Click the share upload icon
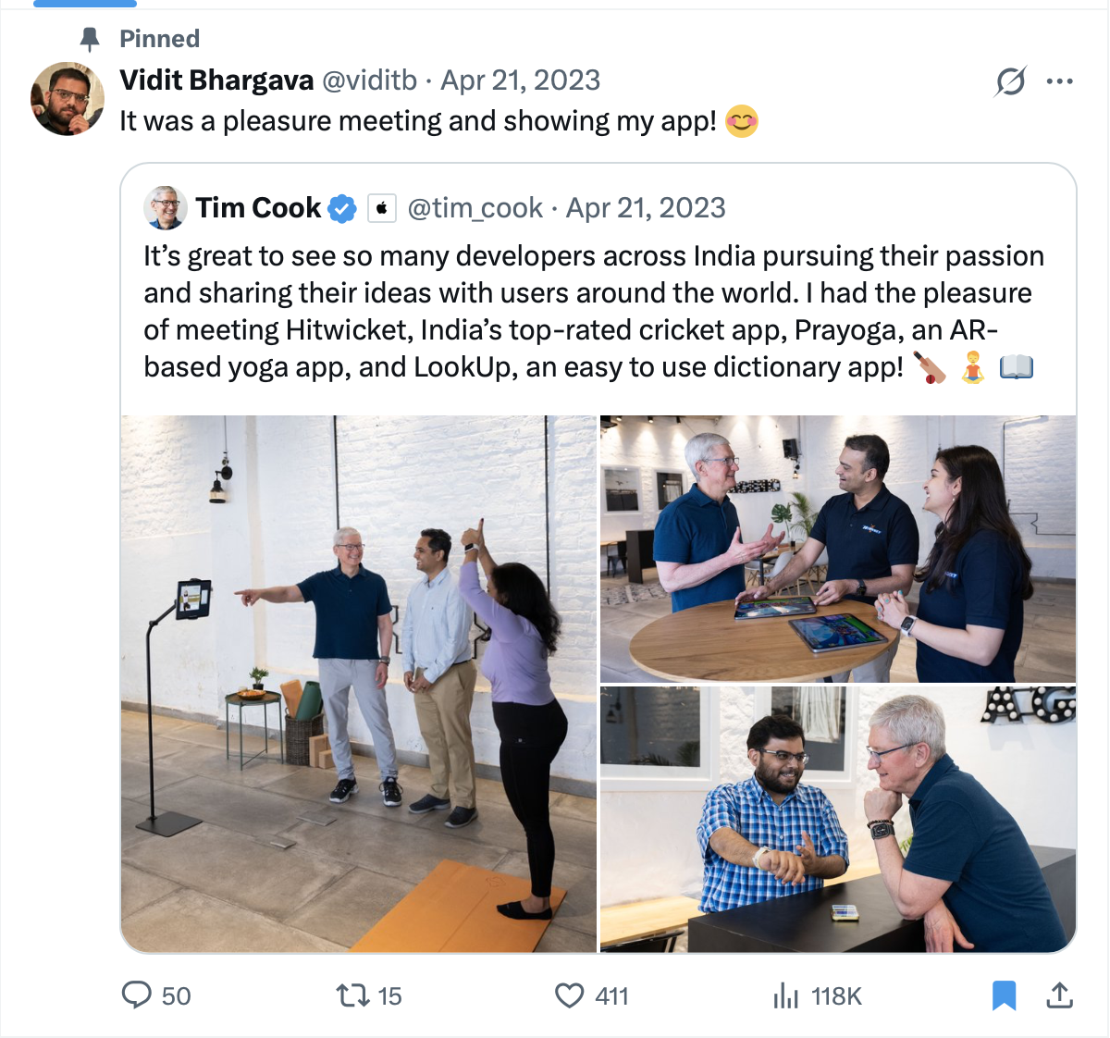The width and height of the screenshot is (1110, 1038). pyautogui.click(x=1059, y=995)
